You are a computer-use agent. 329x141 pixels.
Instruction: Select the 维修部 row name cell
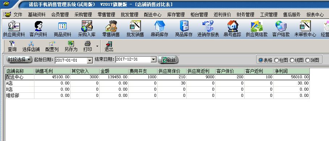pos(20,95)
